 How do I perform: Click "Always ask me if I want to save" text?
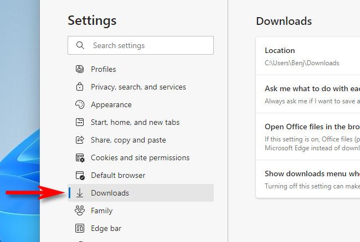coord(312,101)
